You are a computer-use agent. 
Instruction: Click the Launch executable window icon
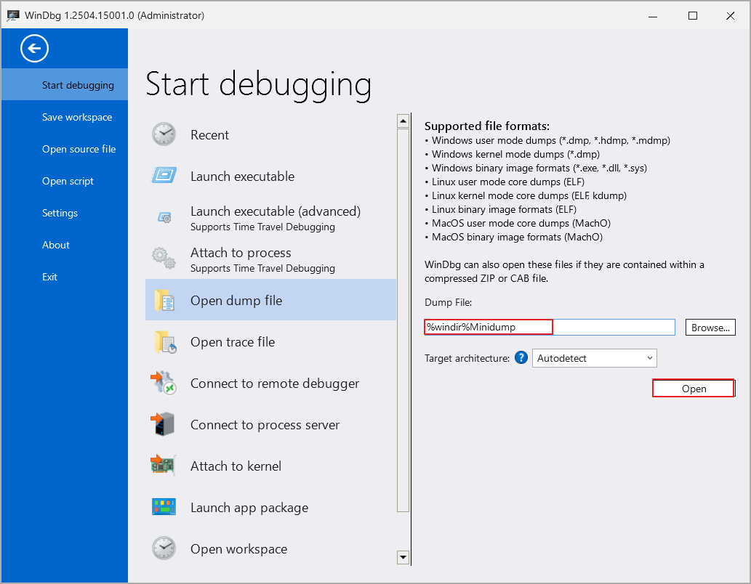pos(164,175)
